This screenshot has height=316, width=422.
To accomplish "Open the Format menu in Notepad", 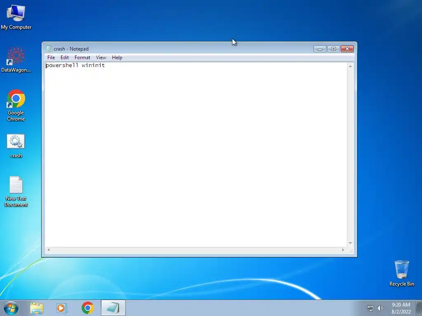I will click(x=82, y=58).
